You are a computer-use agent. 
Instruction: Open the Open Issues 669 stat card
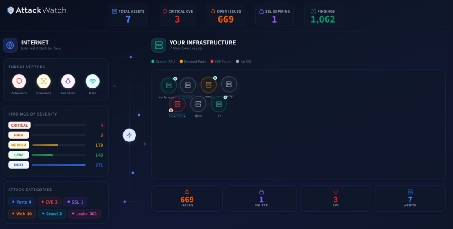coord(226,15)
